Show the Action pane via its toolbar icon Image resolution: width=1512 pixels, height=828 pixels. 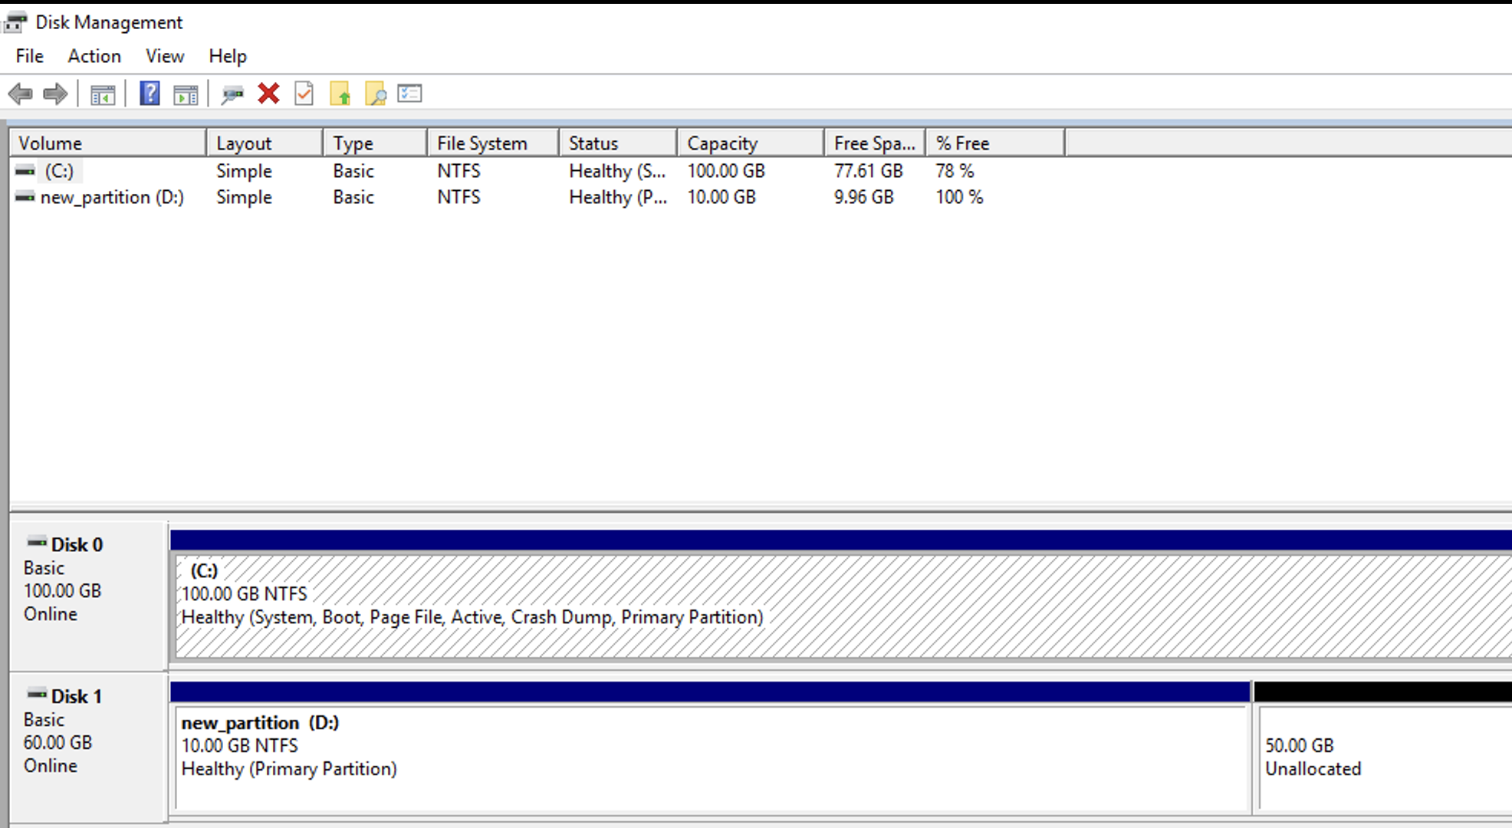tap(185, 94)
